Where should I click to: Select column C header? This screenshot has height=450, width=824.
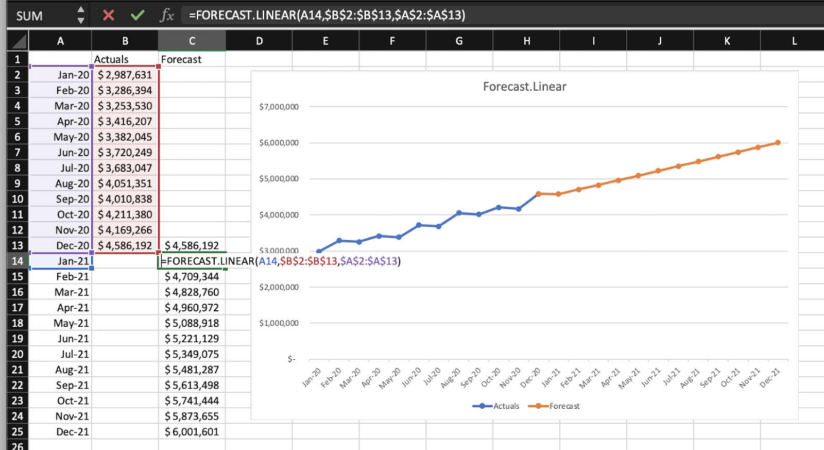coord(192,41)
